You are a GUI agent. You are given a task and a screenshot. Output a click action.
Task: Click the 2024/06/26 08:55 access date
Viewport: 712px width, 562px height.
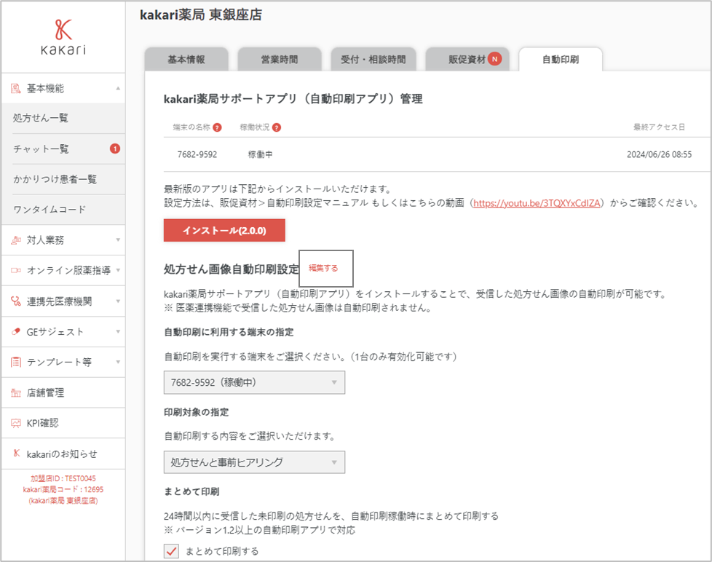pyautogui.click(x=660, y=154)
